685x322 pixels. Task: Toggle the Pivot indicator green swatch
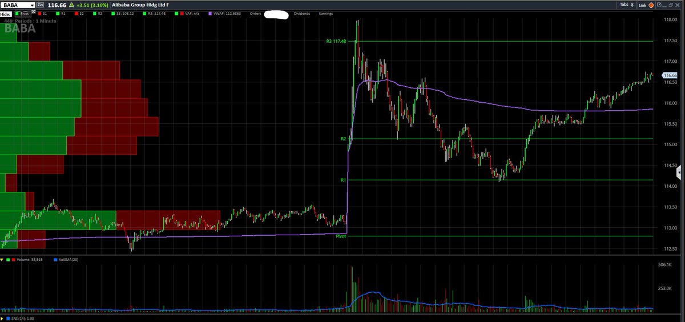click(x=17, y=14)
